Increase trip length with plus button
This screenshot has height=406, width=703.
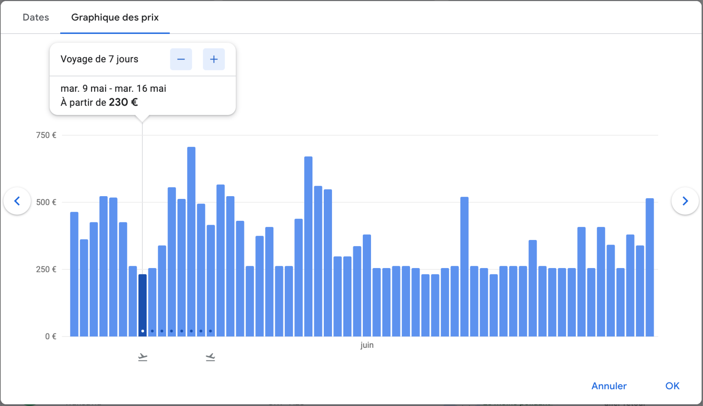214,59
